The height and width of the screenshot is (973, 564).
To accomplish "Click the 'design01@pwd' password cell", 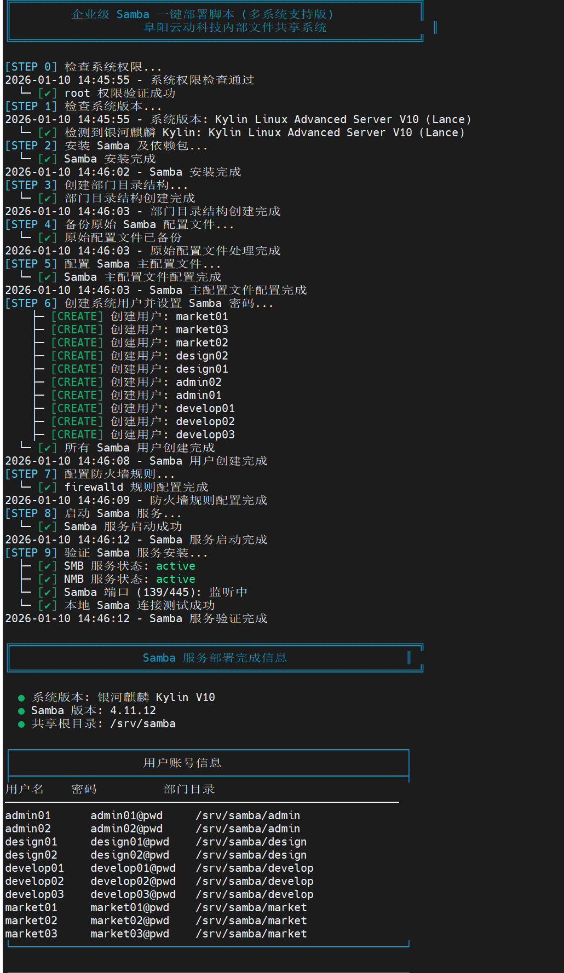I will [130, 842].
